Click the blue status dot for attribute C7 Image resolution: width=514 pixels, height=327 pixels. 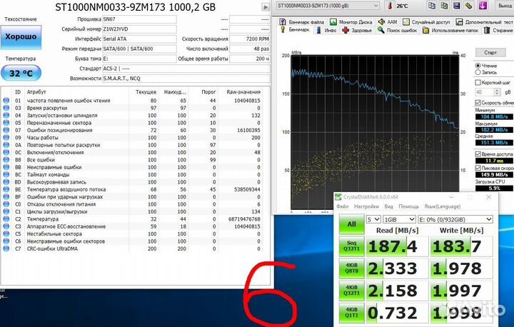pos(6,248)
